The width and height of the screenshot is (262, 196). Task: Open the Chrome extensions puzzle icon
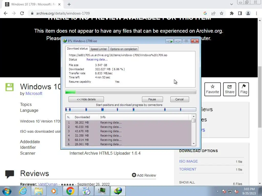pyautogui.click(x=232, y=13)
